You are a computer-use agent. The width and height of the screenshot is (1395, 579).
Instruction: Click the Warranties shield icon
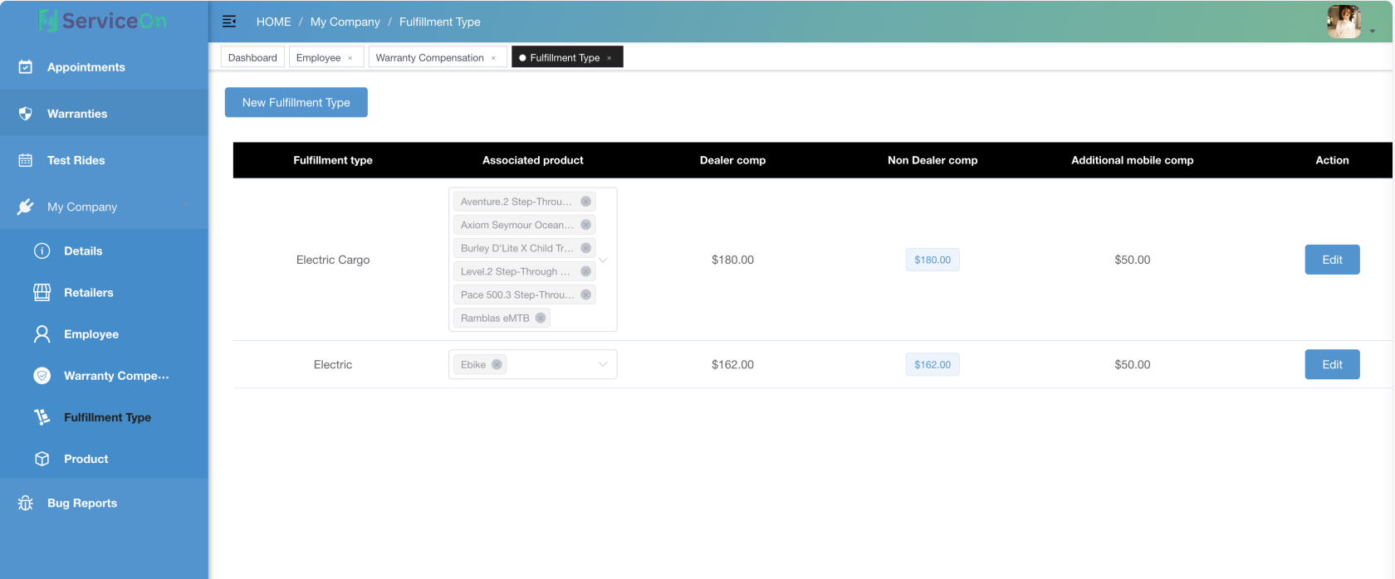coord(26,114)
